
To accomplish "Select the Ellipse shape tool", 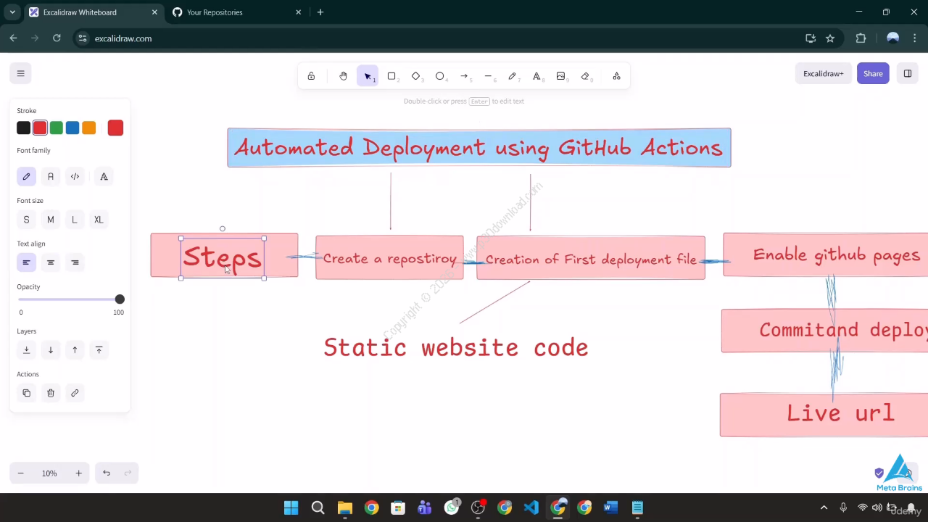I will [x=440, y=76].
